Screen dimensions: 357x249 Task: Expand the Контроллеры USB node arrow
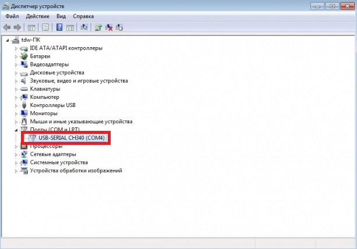[x=16, y=105]
